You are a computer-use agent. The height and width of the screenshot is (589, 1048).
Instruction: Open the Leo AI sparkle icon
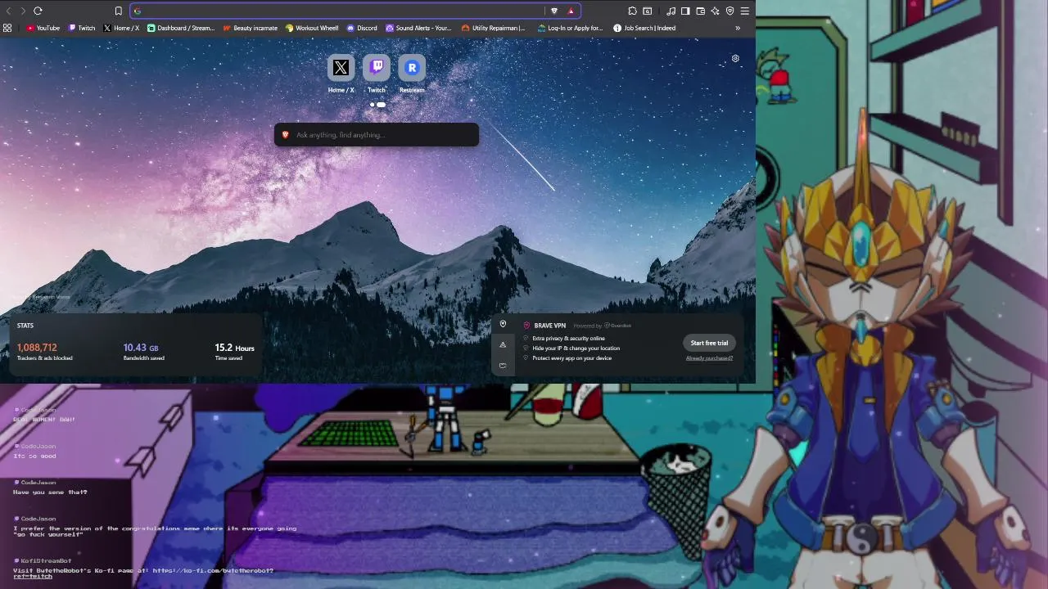point(715,11)
